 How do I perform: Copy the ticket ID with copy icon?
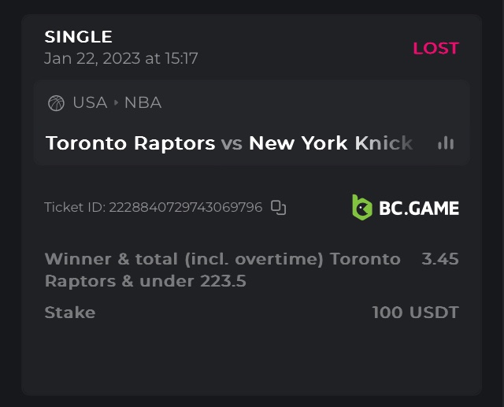click(278, 207)
